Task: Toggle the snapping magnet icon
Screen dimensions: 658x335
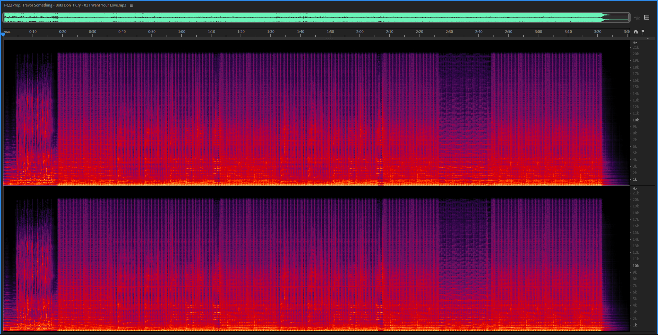Action: (636, 32)
